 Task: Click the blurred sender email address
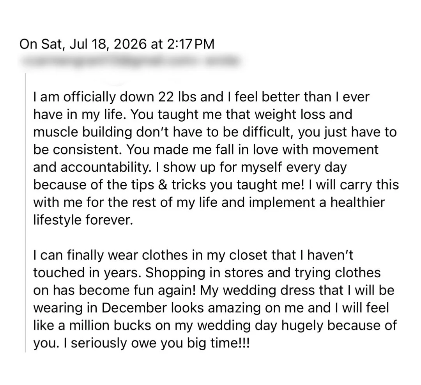(x=129, y=62)
